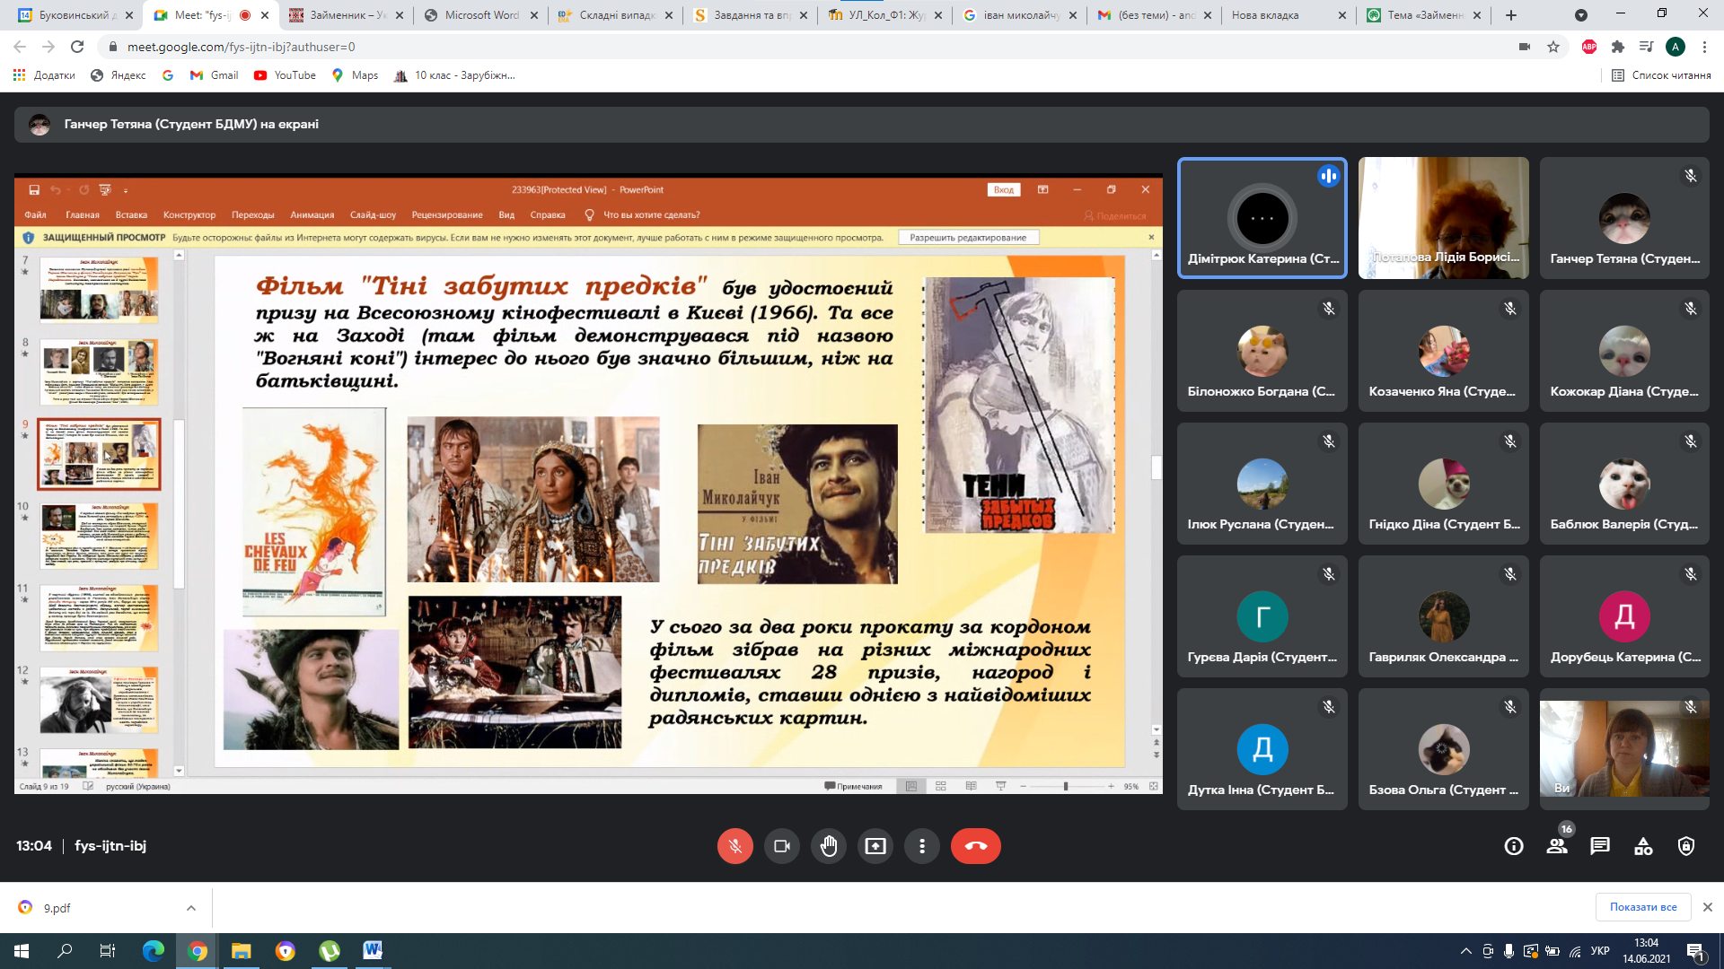
Task: Switch to the (без теми) Gmail tab
Action: pos(1155,15)
